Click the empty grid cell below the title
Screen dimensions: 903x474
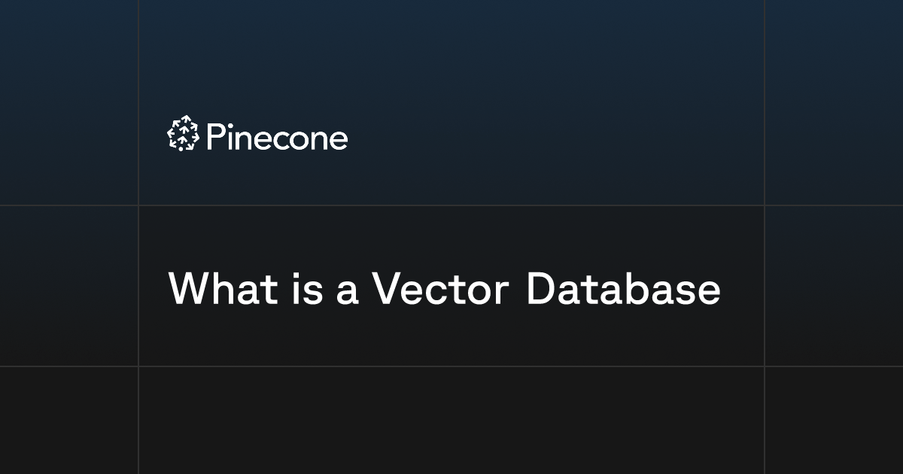[x=451, y=420]
